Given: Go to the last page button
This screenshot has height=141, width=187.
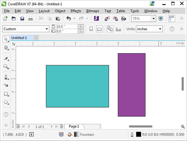Looking at the screenshot, I should [x=56, y=126].
